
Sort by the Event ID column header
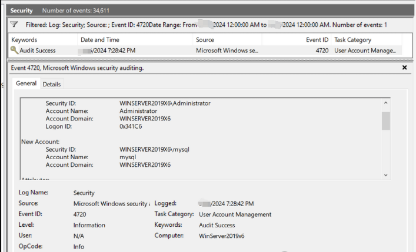tap(297, 40)
